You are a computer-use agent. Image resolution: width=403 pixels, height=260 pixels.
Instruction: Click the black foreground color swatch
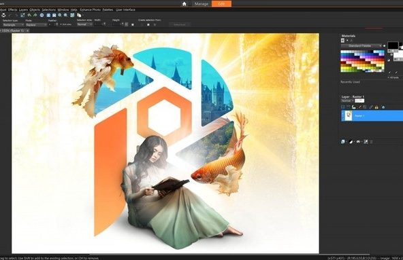[393, 45]
